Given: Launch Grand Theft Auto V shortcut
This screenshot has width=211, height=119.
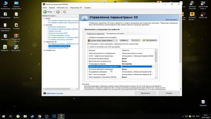Looking at the screenshot, I should pos(203,5).
